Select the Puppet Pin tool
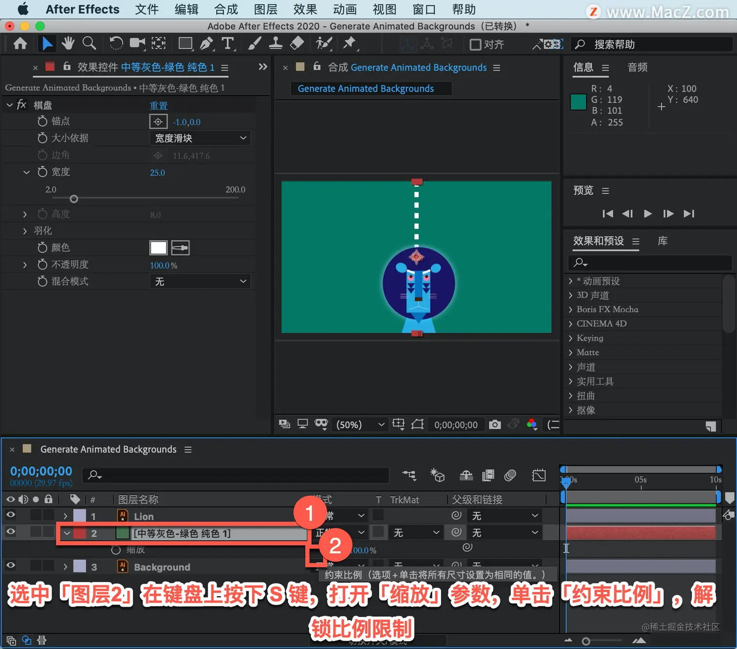The image size is (737, 649). (x=349, y=44)
